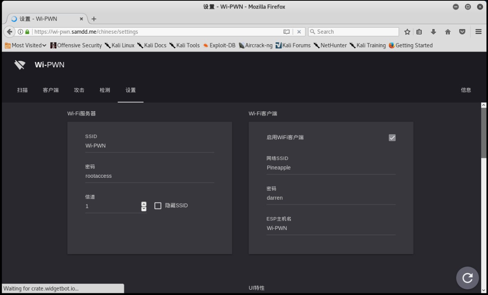
Task: Increase the 信道 channel value
Action: coord(144,204)
